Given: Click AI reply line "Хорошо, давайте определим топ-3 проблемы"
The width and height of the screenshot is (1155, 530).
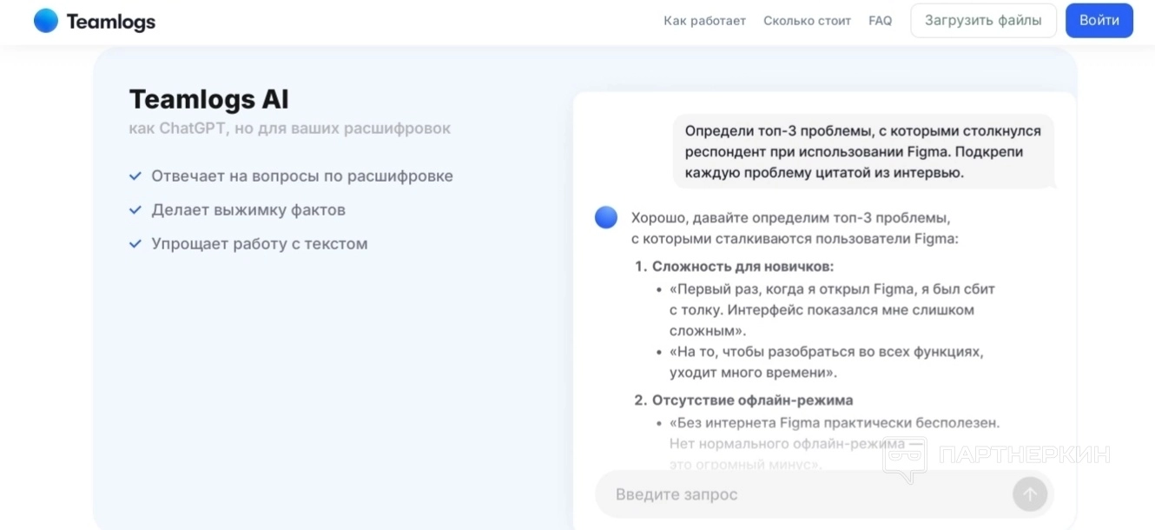Looking at the screenshot, I should tap(791, 217).
